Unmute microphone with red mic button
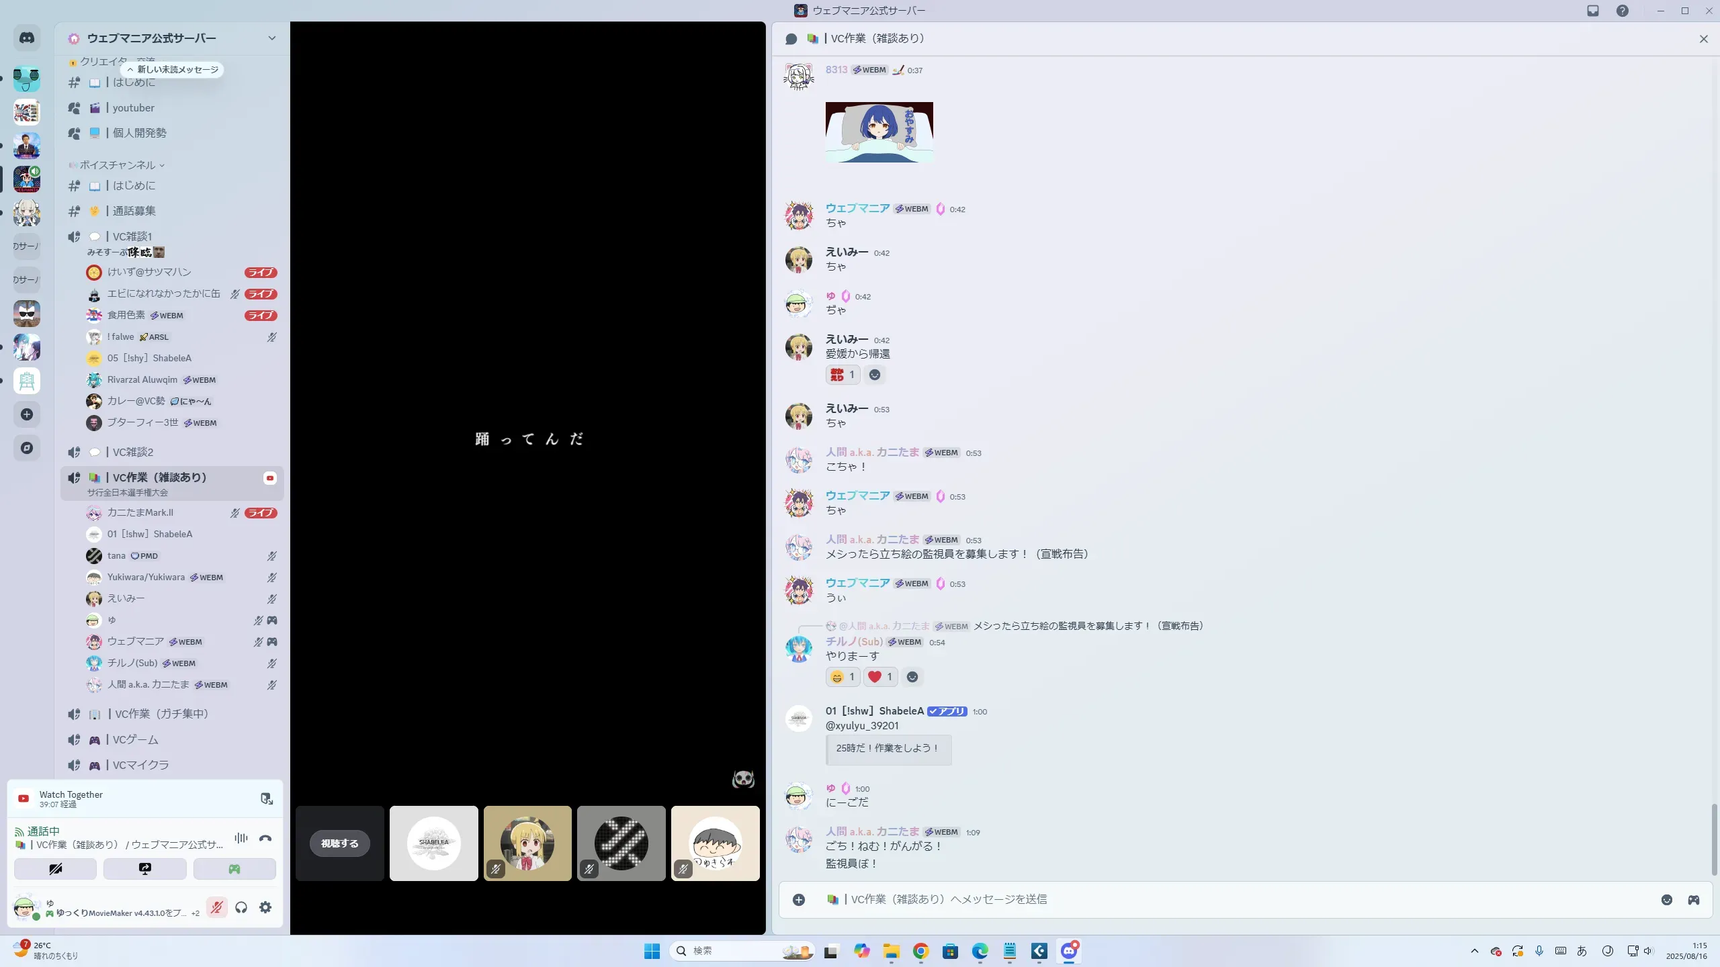 [x=216, y=907]
